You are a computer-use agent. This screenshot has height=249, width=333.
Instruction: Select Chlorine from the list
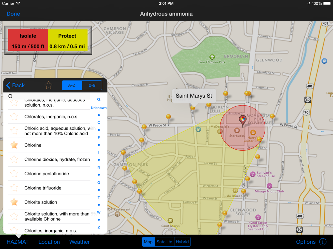tap(49, 145)
